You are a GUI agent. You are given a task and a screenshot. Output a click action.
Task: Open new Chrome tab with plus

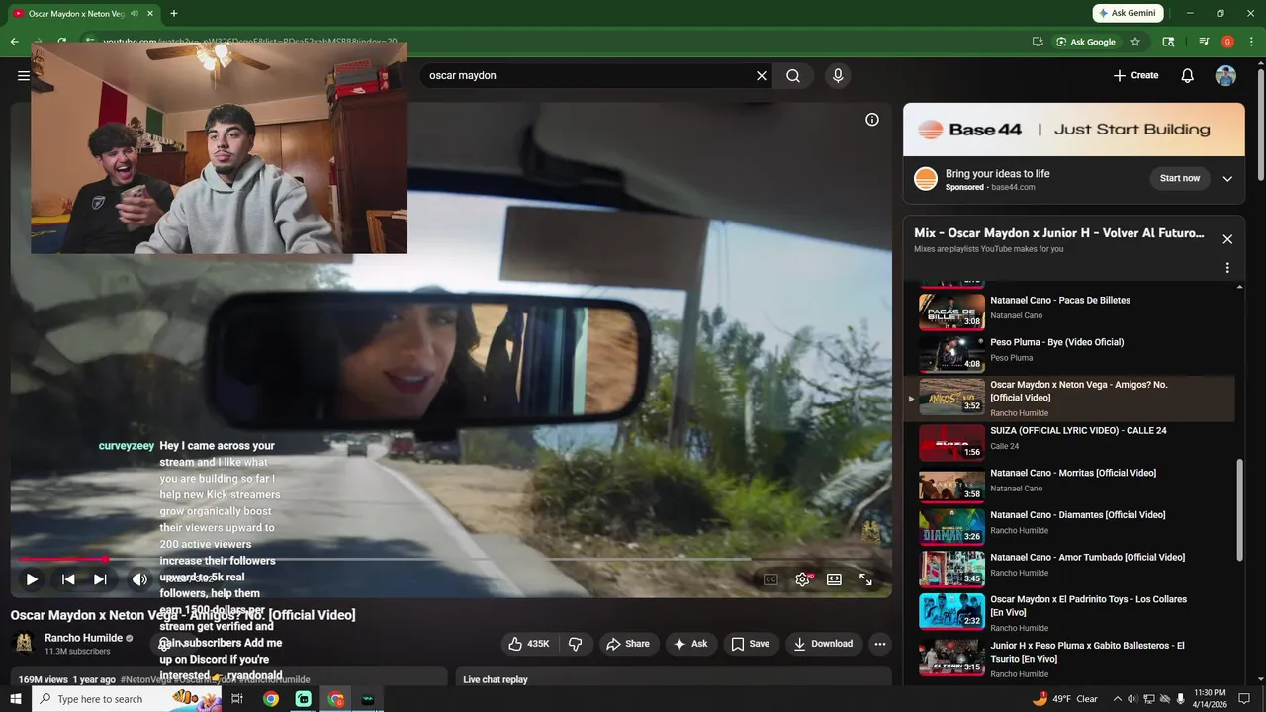pyautogui.click(x=174, y=13)
